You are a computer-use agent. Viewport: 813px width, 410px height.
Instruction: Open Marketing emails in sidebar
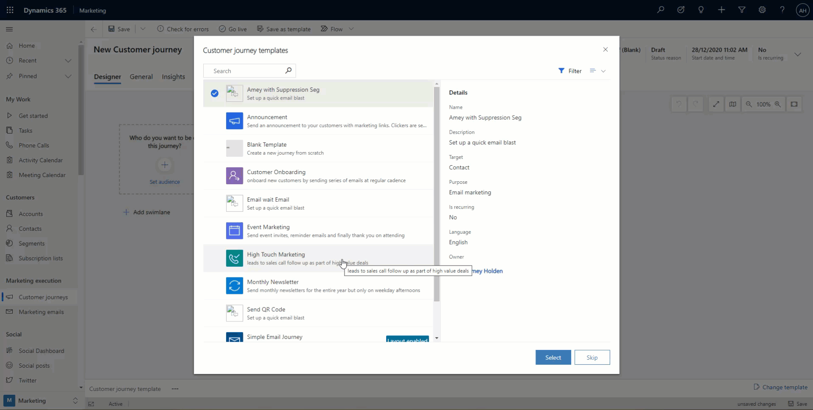pos(39,312)
